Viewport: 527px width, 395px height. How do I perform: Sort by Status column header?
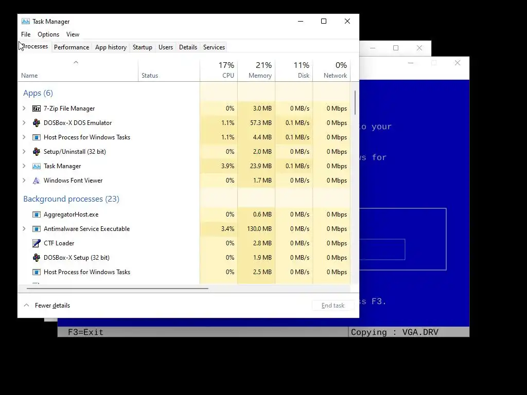tap(169, 71)
